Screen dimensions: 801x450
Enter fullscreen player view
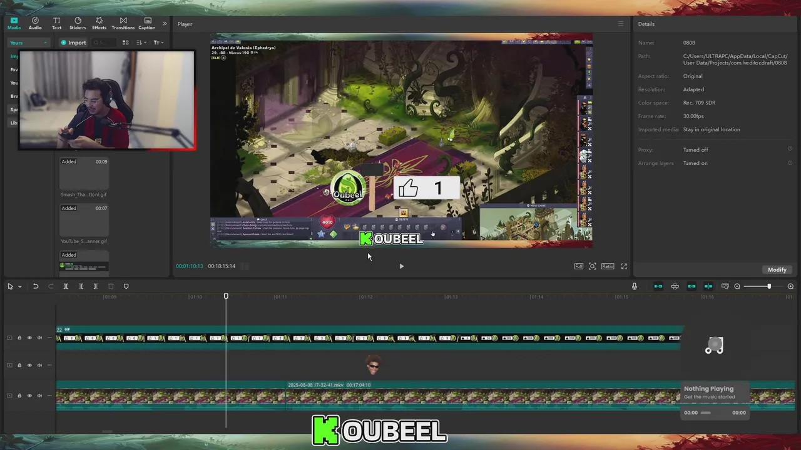624,266
